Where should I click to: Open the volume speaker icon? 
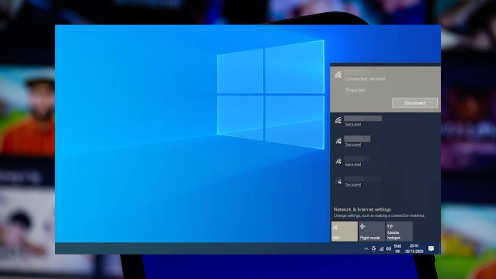tap(389, 249)
